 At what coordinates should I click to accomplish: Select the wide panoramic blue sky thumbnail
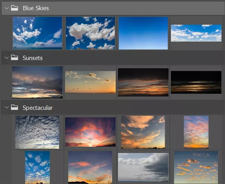click(196, 33)
